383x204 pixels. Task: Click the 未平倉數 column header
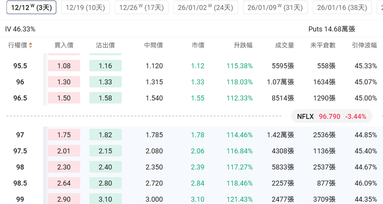(x=323, y=45)
